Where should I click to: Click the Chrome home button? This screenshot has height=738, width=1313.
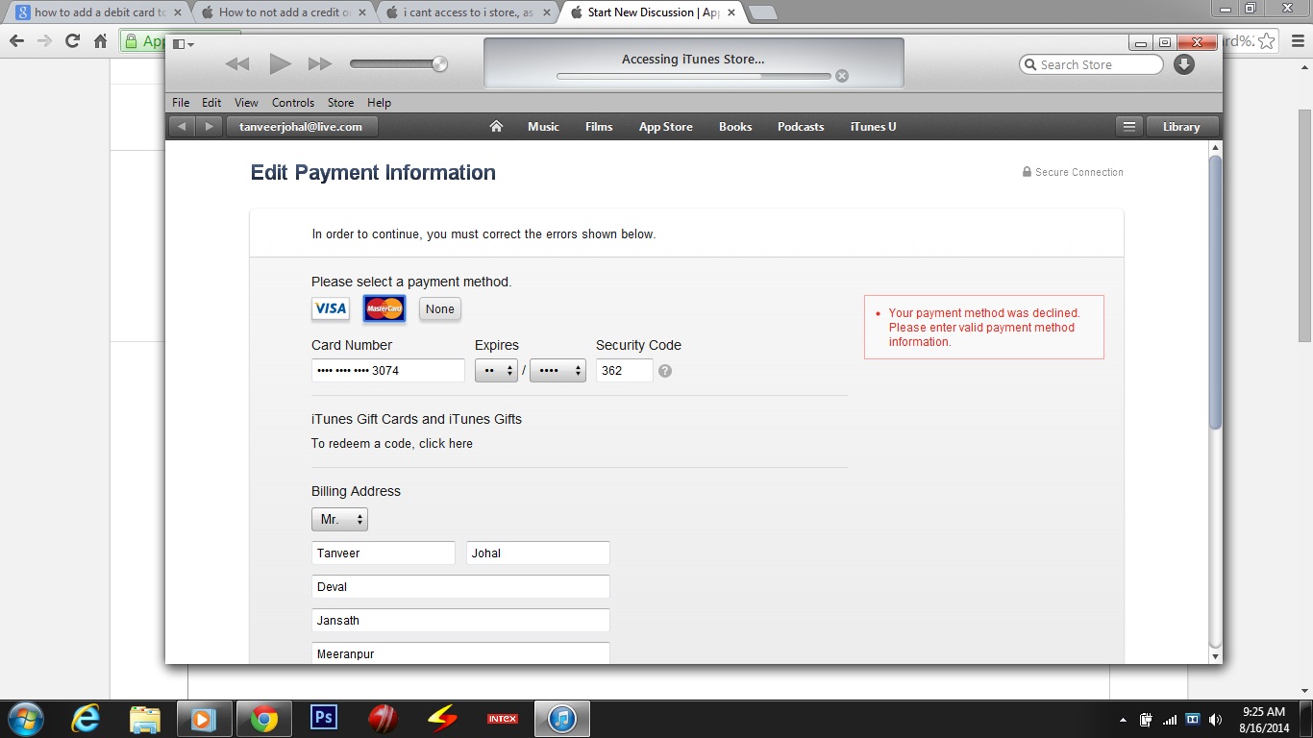[x=100, y=41]
